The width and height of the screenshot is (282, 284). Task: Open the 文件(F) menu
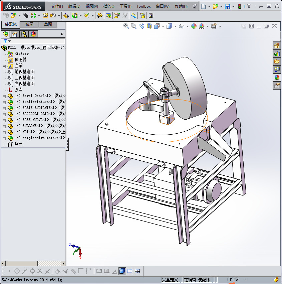pyautogui.click(x=57, y=6)
